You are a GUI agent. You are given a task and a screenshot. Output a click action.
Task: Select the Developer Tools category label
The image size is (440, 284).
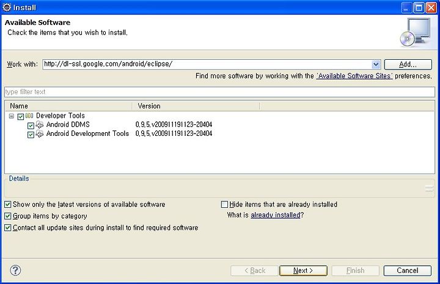tap(61, 116)
